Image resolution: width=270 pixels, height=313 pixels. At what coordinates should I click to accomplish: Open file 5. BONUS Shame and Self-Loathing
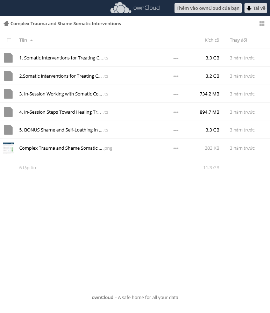64,130
